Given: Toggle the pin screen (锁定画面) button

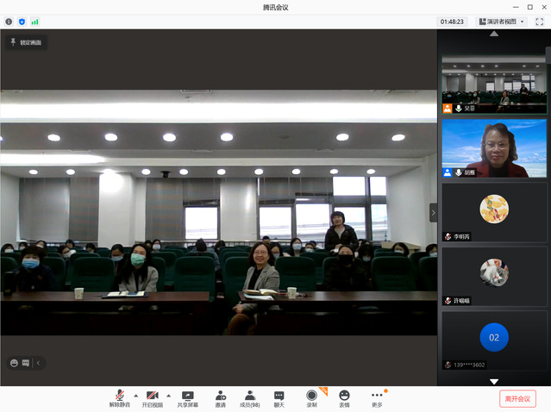Looking at the screenshot, I should click(25, 42).
